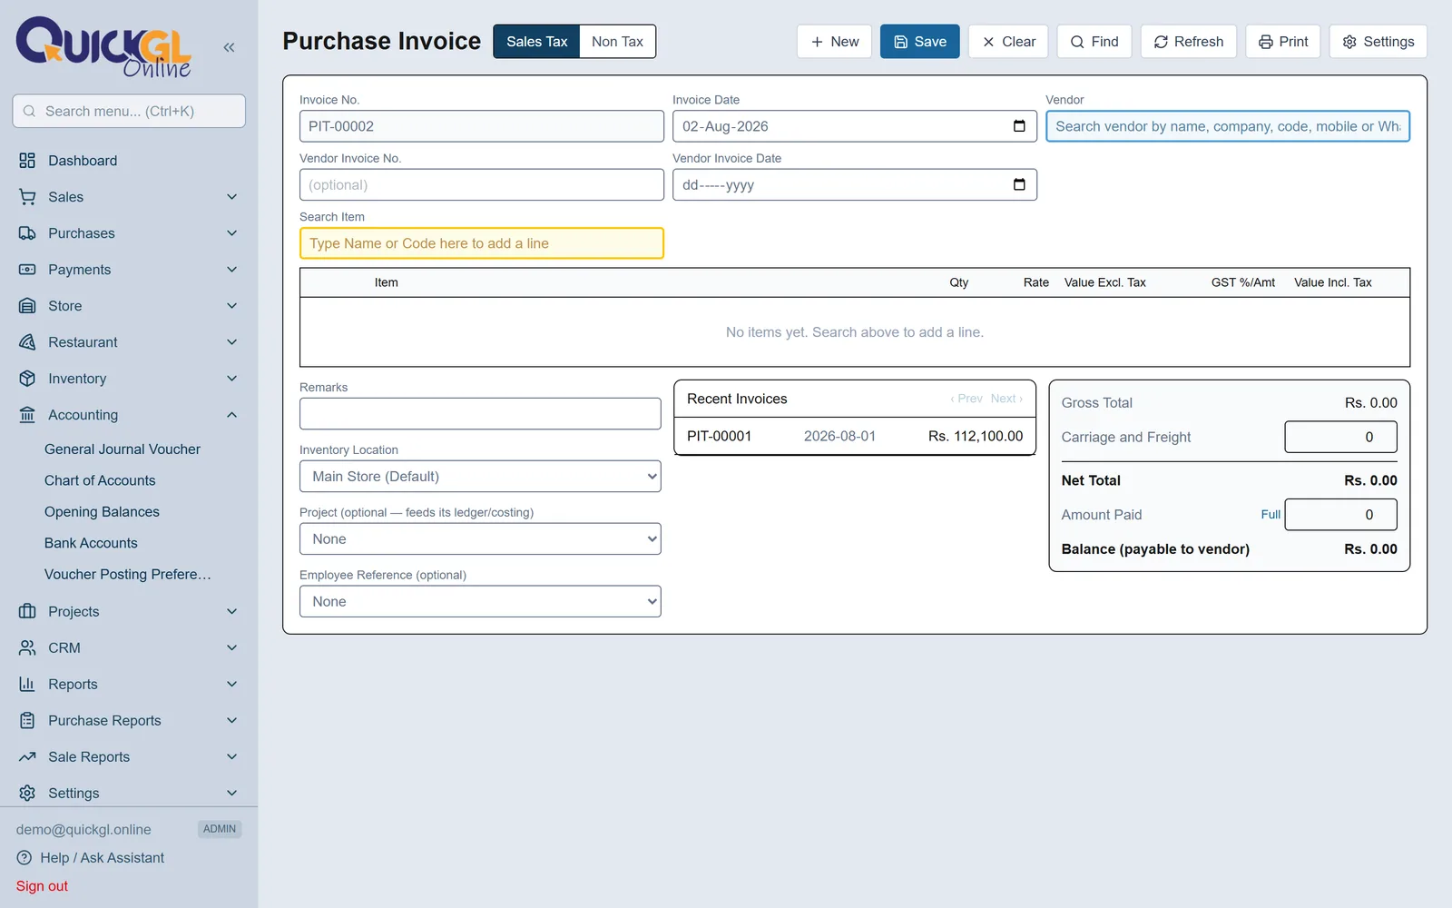Select the Sales Tax invoice mode

point(536,42)
